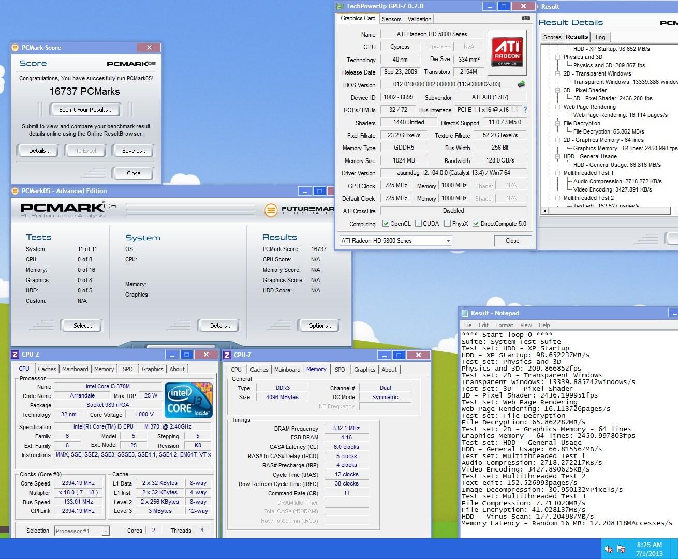
Task: Select the Audio Compression result row
Action: pyautogui.click(x=617, y=181)
